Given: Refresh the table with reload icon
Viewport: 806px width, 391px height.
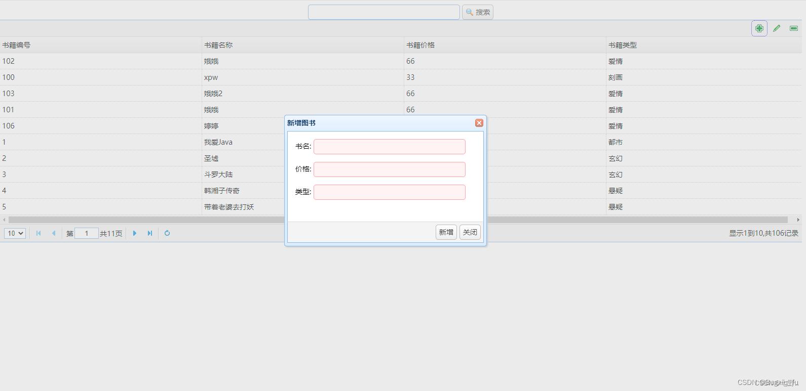Looking at the screenshot, I should (x=167, y=233).
